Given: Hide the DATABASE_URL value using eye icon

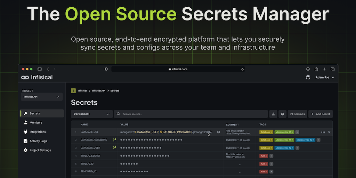Looking at the screenshot, I should pos(219,132).
